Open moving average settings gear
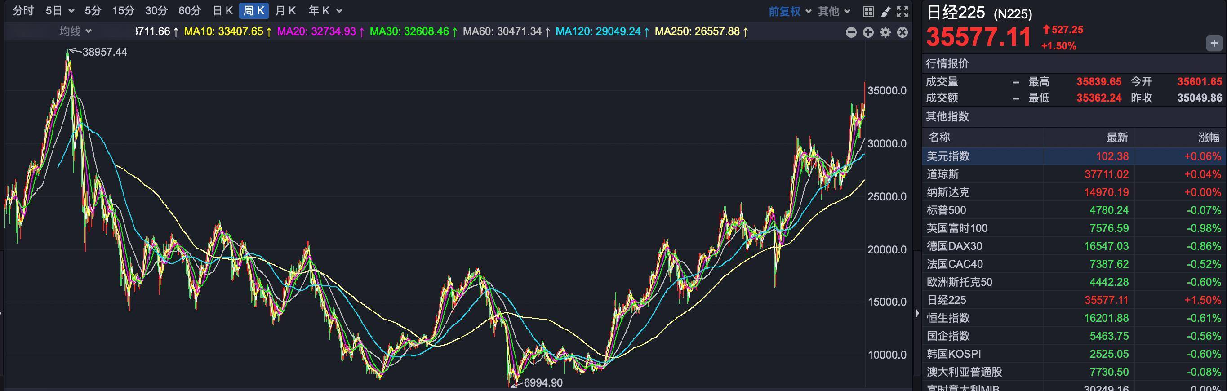Viewport: 1227px width, 391px height. pos(885,32)
